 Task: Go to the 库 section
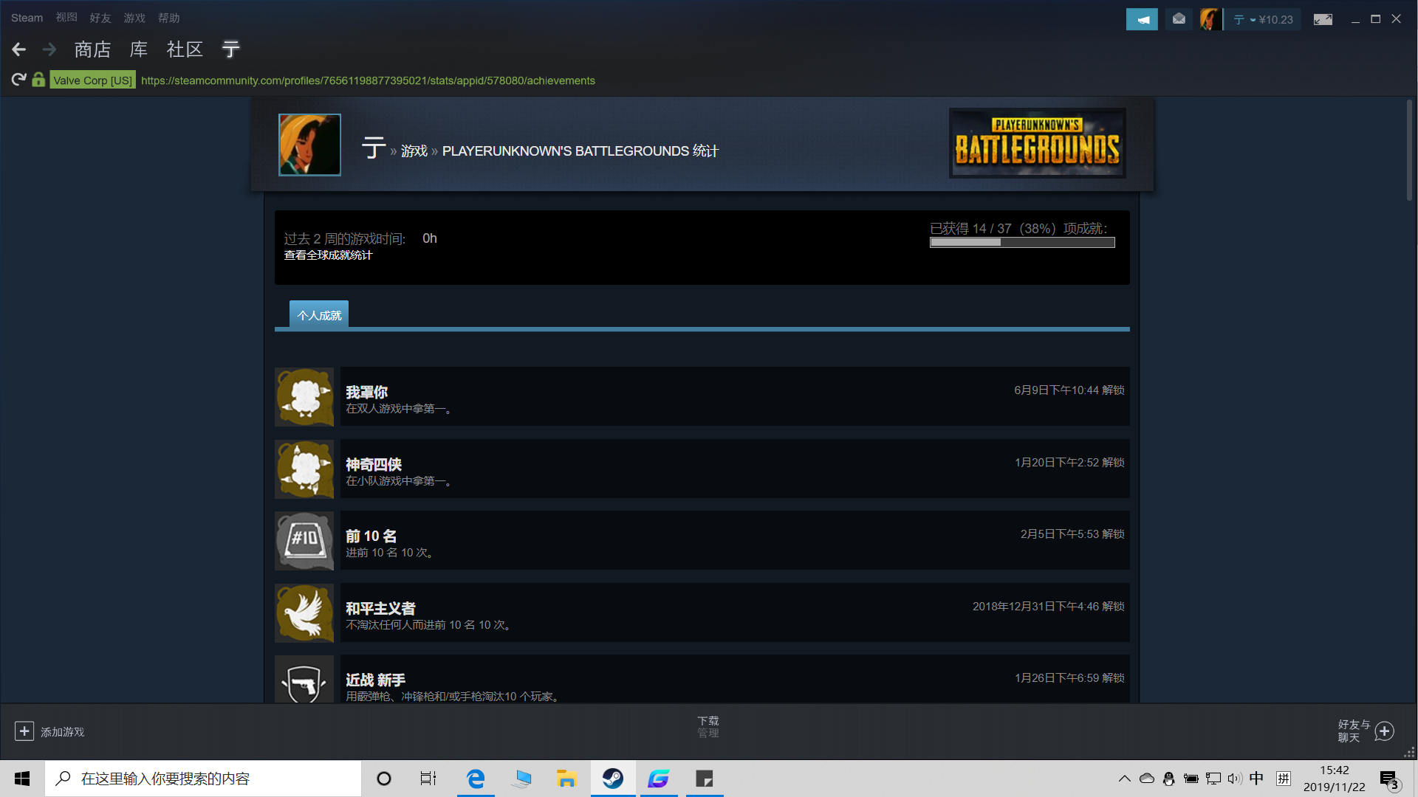[x=139, y=49]
